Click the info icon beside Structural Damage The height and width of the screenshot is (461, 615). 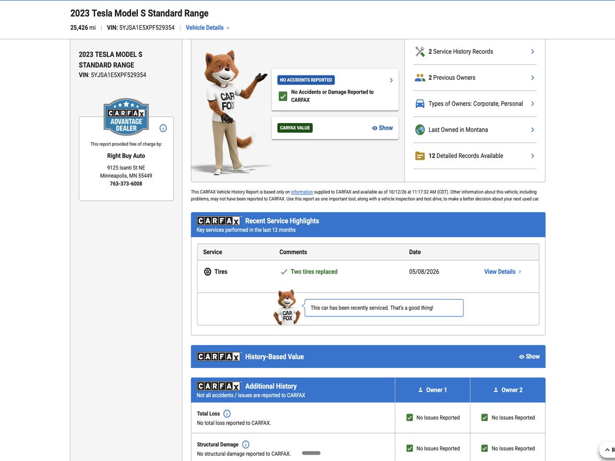(246, 445)
